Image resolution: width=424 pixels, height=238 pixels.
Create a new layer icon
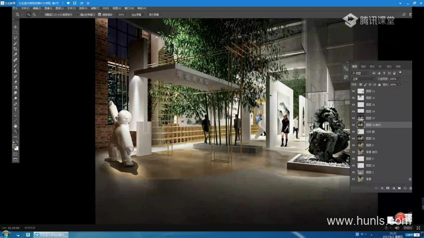click(x=405, y=188)
